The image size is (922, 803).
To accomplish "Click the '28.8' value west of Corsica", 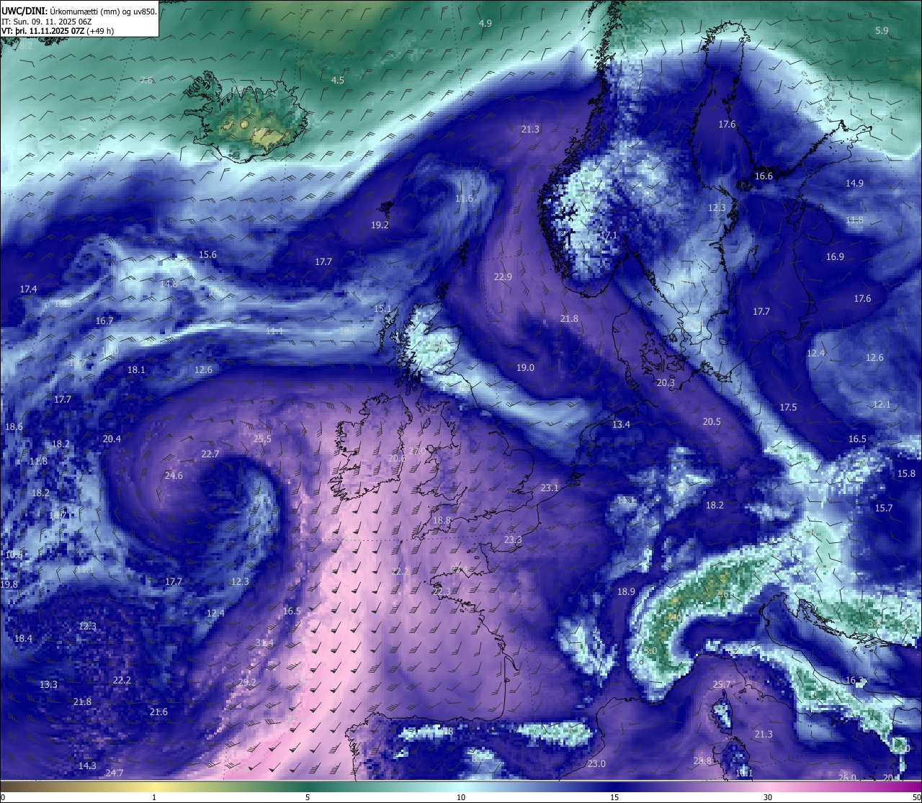I will click(702, 761).
